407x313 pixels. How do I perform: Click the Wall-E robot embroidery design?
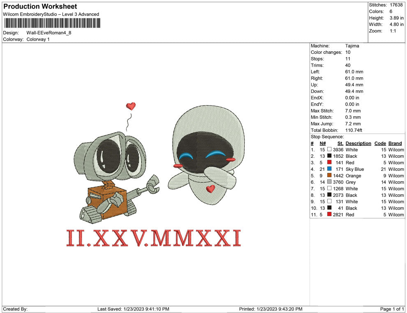116,177
